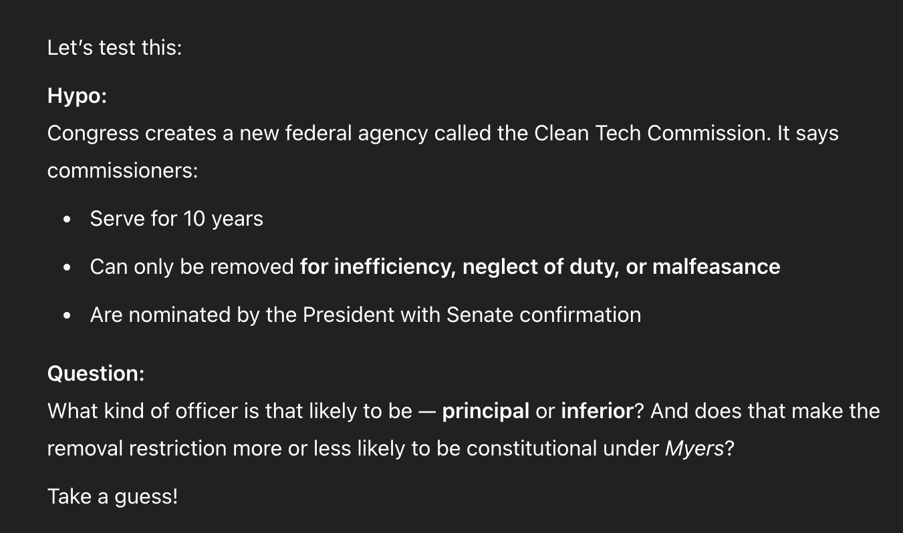This screenshot has width=903, height=533.
Task: Click the bold 'Hypo:' heading
Action: tap(77, 96)
